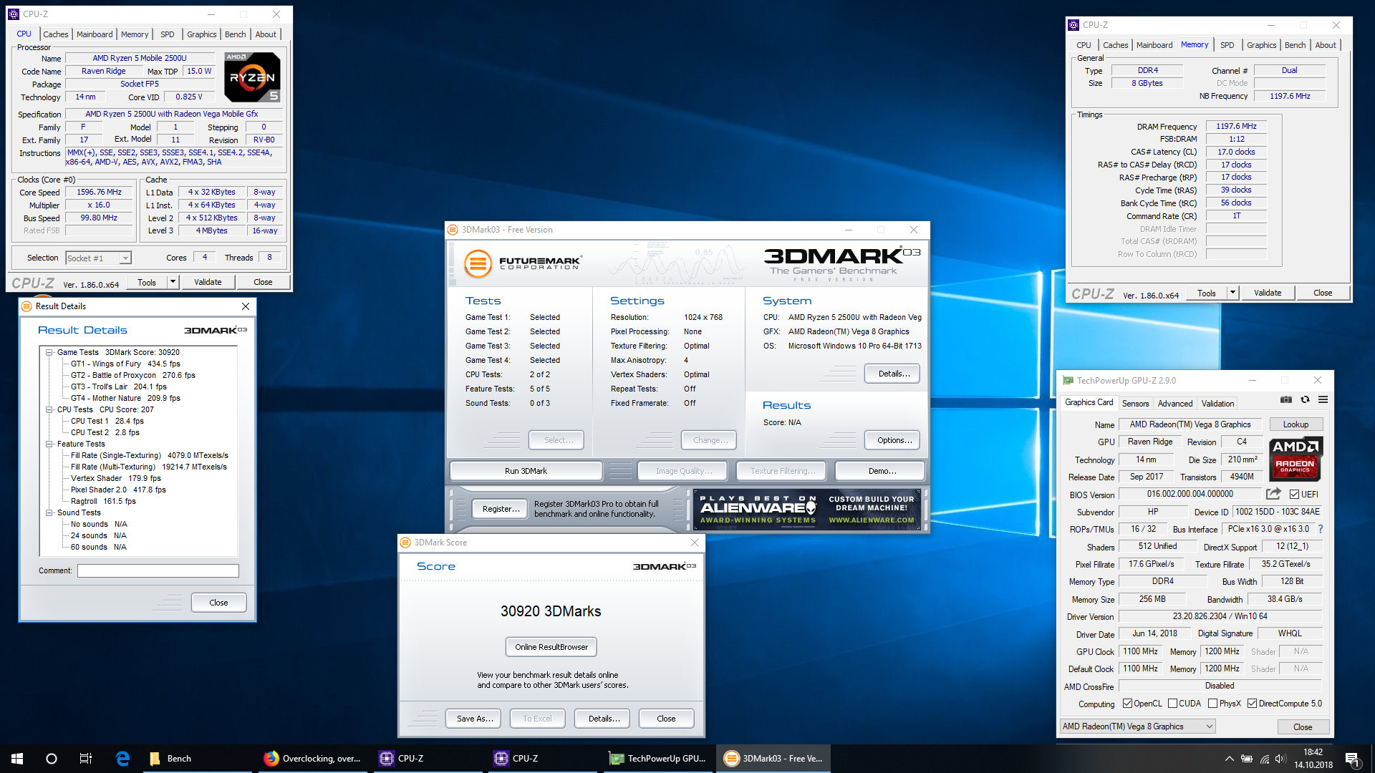Select GT1 - Wings of Fury result row
Screen dimensions: 1375x773
click(x=125, y=364)
